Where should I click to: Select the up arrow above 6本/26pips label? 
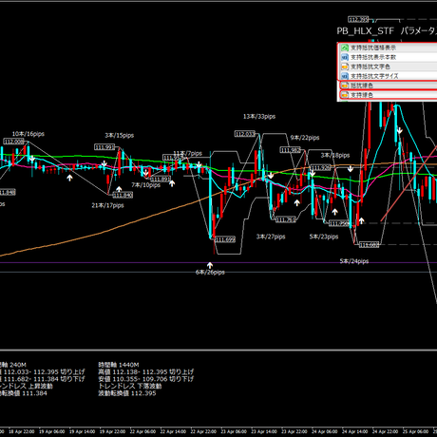(x=210, y=265)
